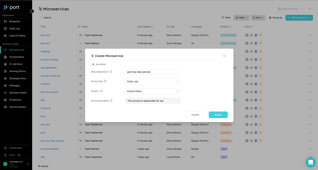Click Analytics tag in port-abc row
318x170 pixels.
tap(226, 125)
